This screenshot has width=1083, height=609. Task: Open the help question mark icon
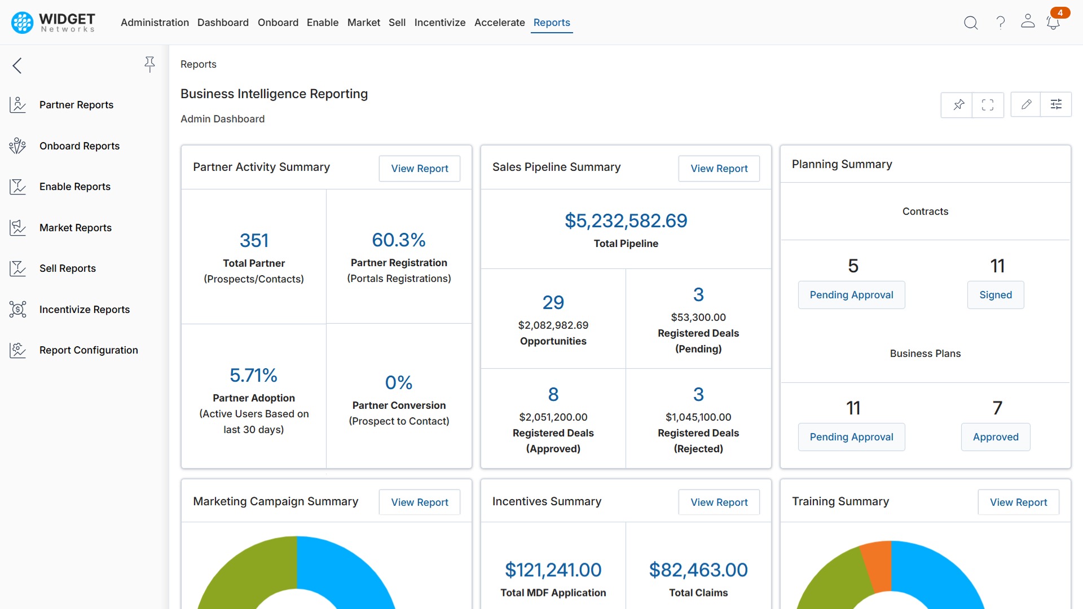[1000, 23]
